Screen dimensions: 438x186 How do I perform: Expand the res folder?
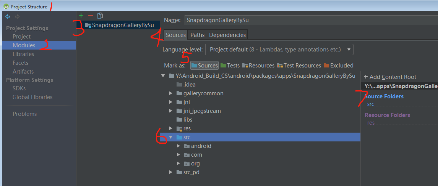pyautogui.click(x=171, y=128)
